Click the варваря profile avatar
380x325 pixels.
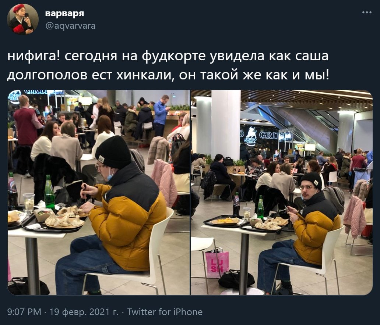click(x=23, y=19)
